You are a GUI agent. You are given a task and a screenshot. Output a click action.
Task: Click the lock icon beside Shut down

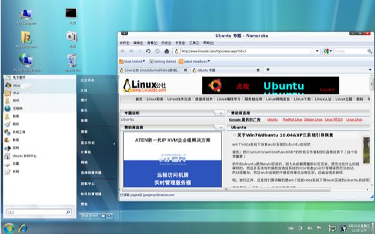pos(103,215)
